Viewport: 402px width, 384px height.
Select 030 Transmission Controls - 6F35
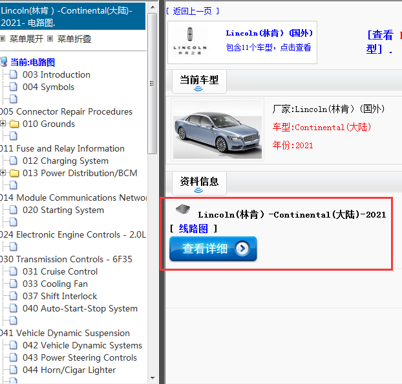[66, 260]
